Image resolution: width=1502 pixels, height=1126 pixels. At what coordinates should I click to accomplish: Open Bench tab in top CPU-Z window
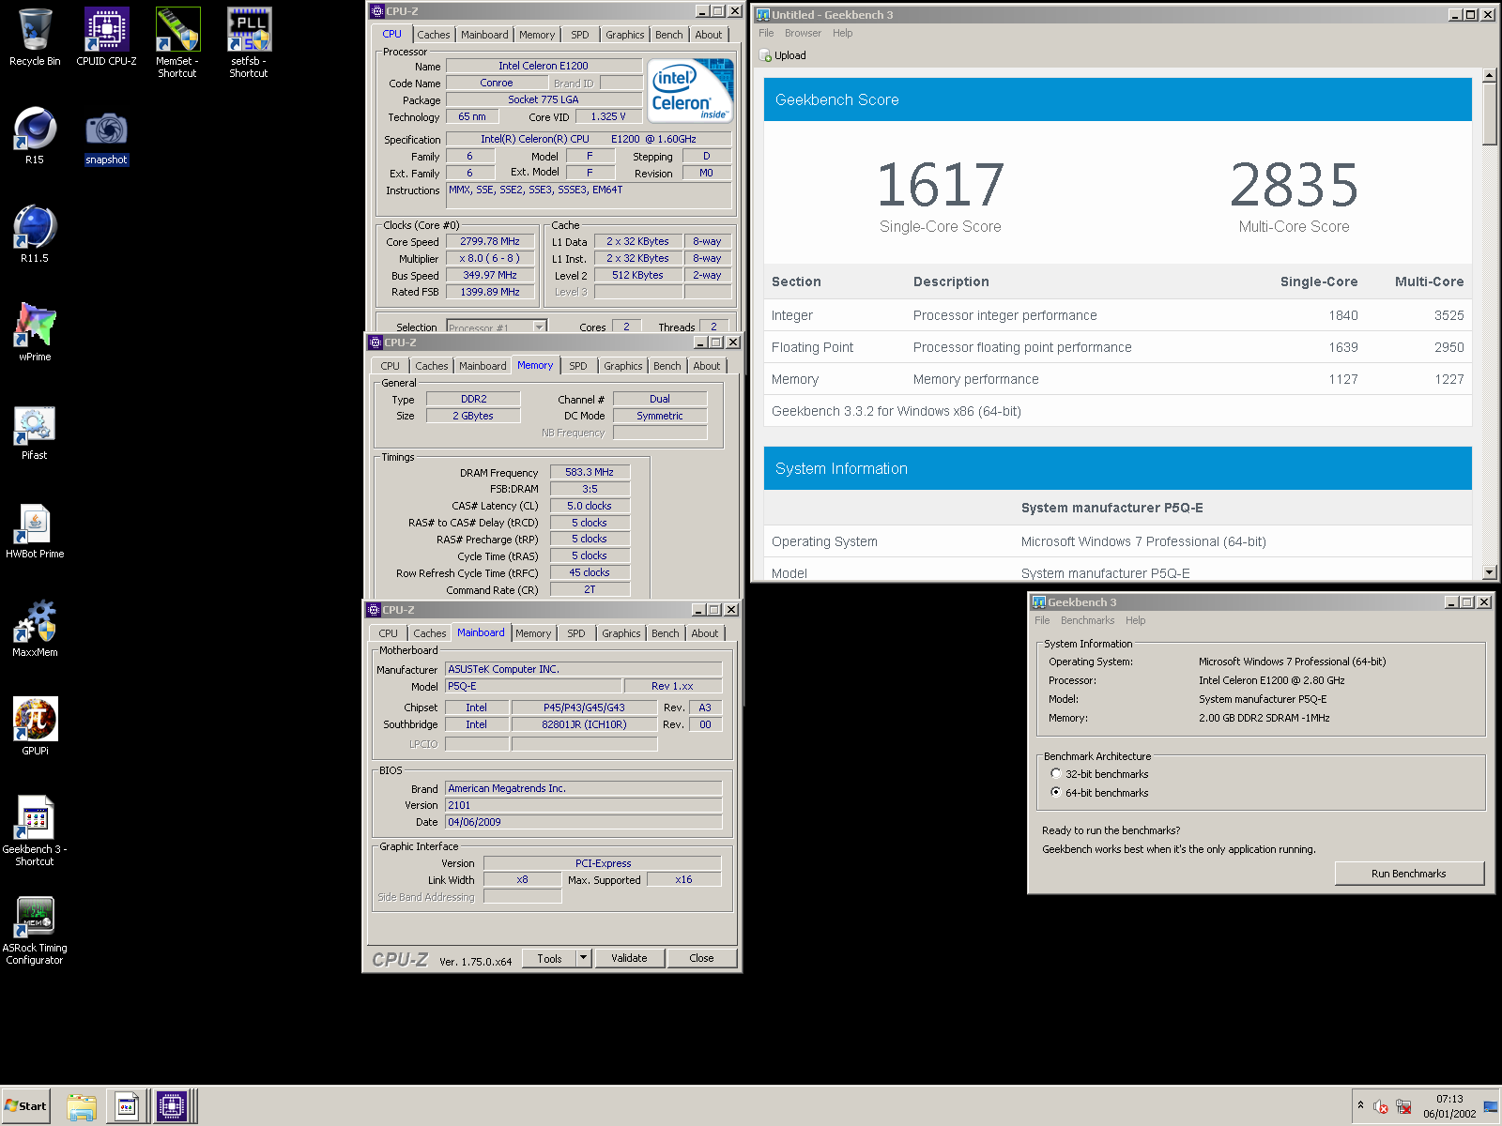pyautogui.click(x=669, y=35)
